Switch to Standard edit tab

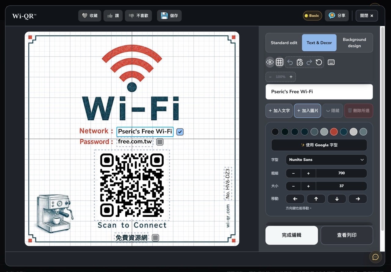284,43
